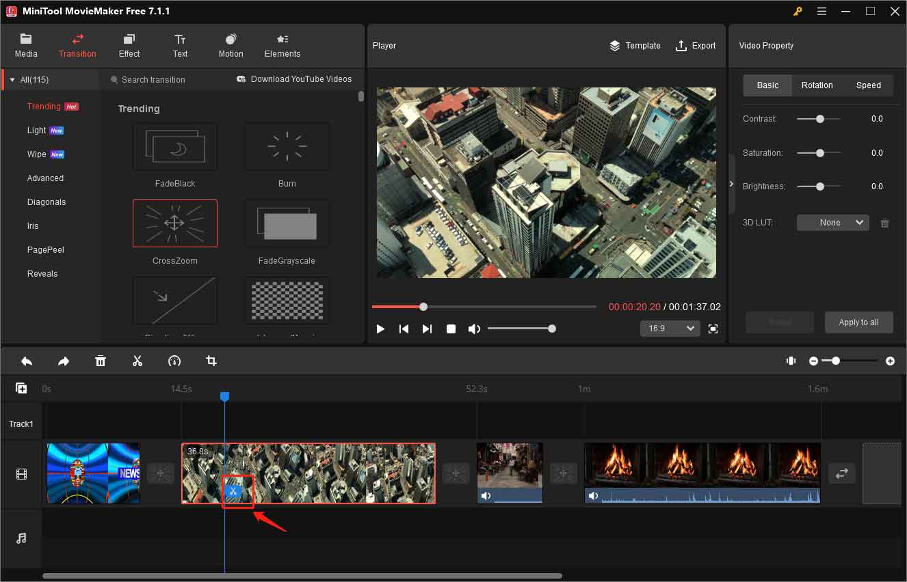Adjust the Contrast slider
The width and height of the screenshot is (907, 582).
[x=819, y=119]
